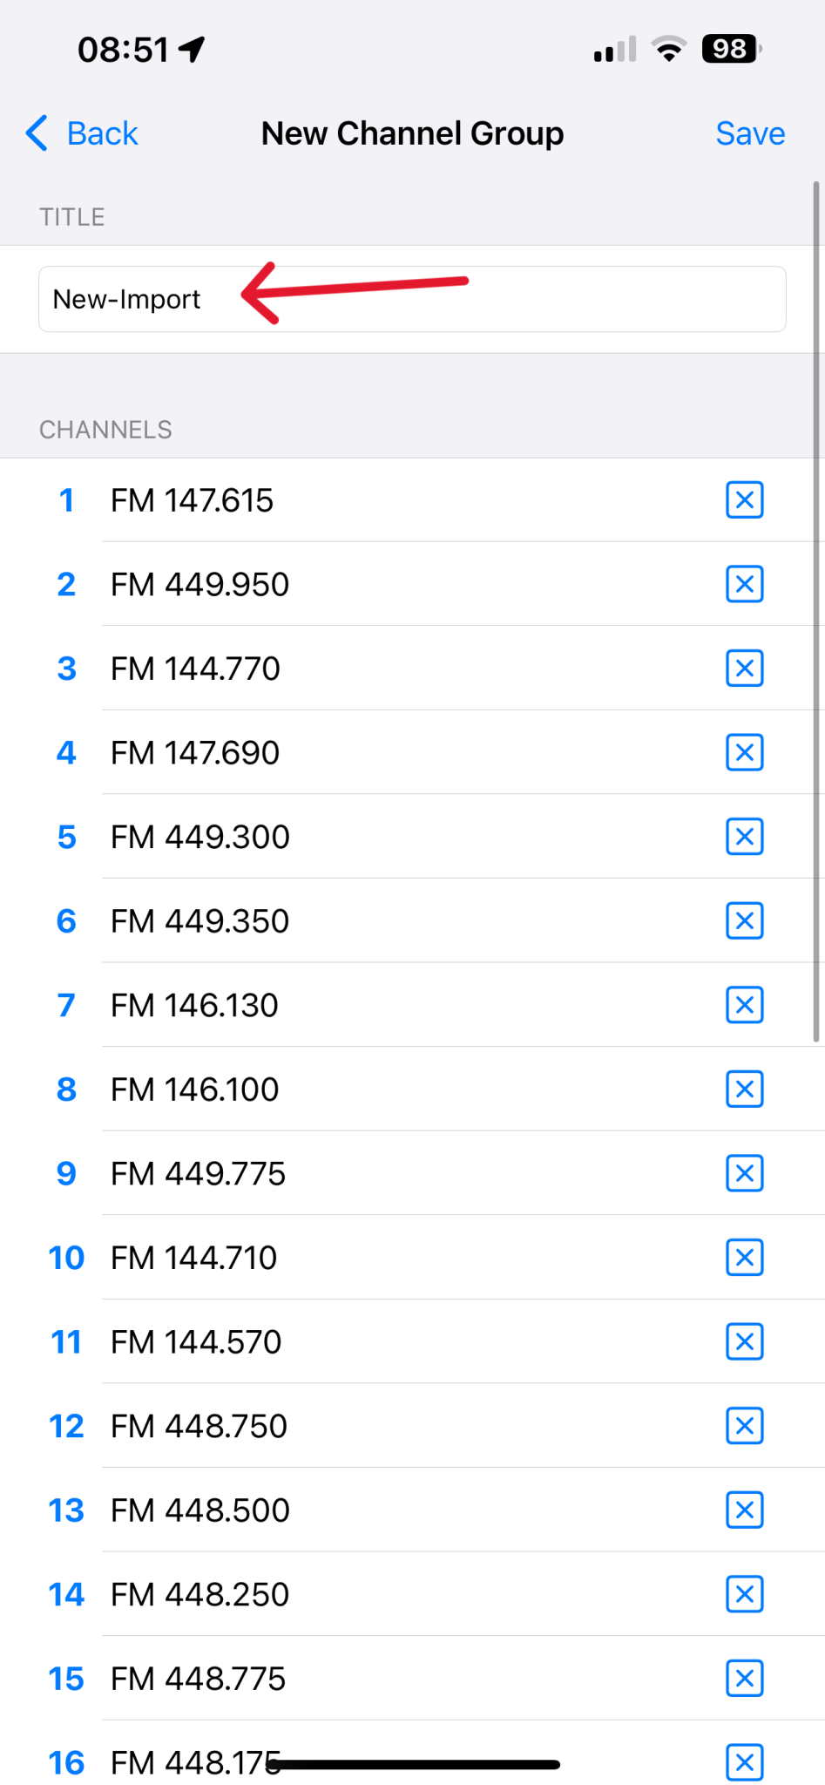The image size is (825, 1785).
Task: Remove FM 147.690 from the group
Action: pos(744,752)
